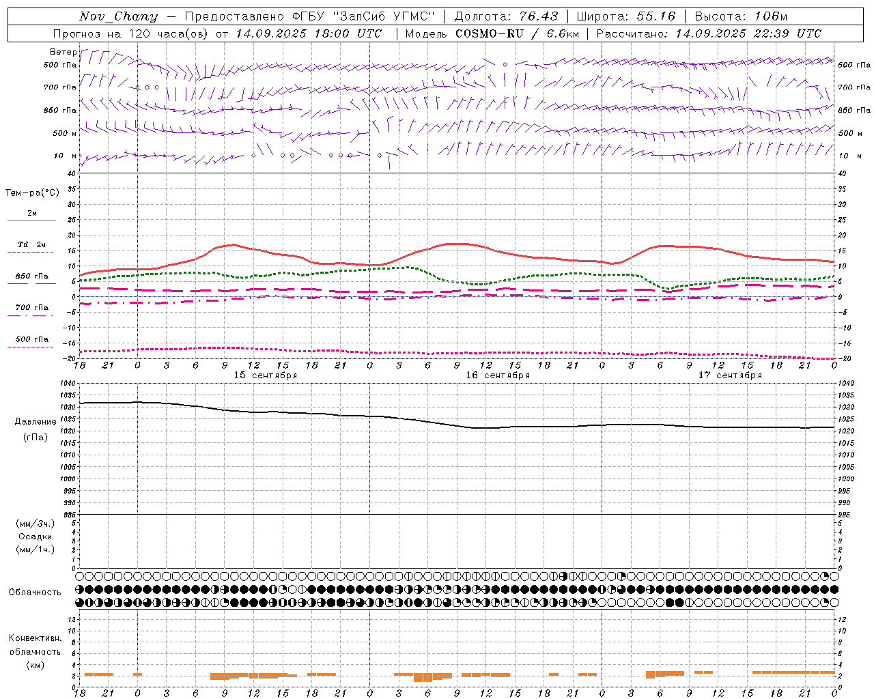Click the date label 17 сентября

[730, 375]
